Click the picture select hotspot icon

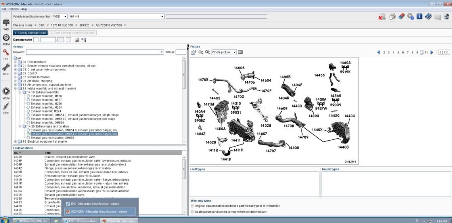[x=194, y=52]
